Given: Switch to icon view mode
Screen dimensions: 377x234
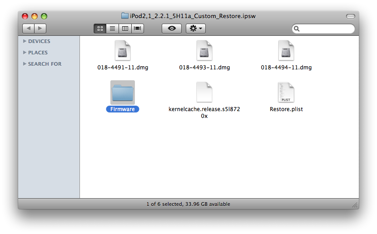Looking at the screenshot, I should click(x=100, y=29).
